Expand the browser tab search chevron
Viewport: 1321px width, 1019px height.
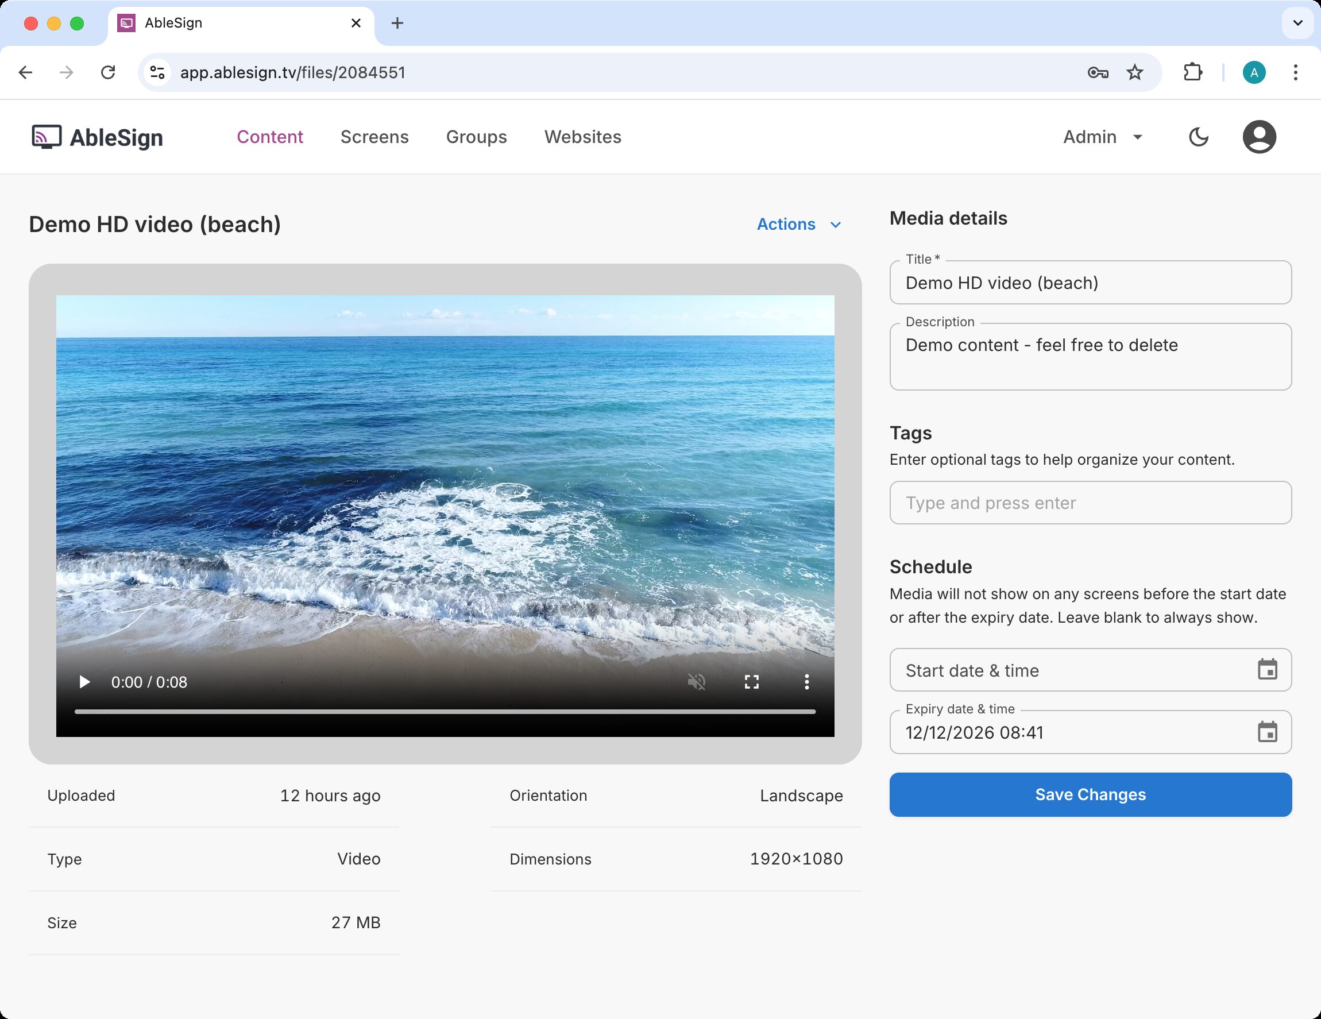coord(1297,23)
